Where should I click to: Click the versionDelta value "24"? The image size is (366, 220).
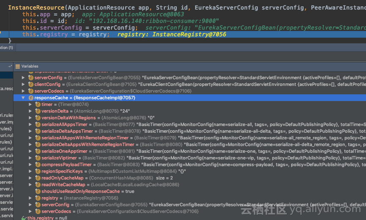pos(125,111)
